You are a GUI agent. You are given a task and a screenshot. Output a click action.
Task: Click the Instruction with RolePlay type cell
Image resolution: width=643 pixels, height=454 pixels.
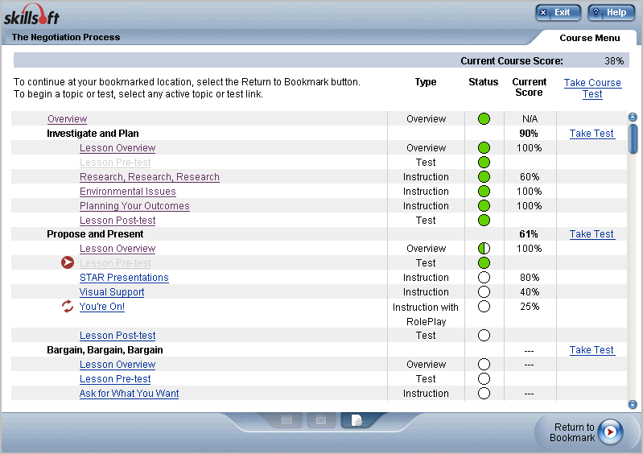(x=426, y=314)
